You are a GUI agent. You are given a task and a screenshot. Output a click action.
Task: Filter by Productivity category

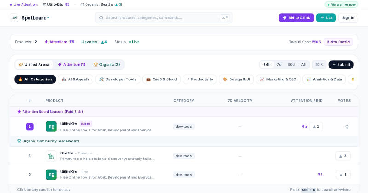(x=200, y=79)
